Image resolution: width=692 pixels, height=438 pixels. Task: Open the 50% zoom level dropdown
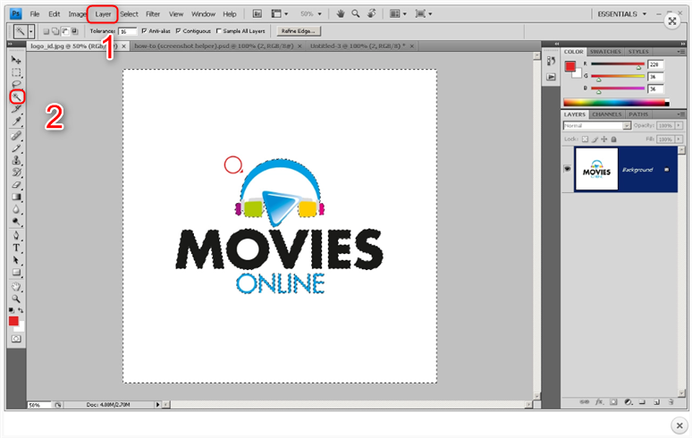[312, 14]
